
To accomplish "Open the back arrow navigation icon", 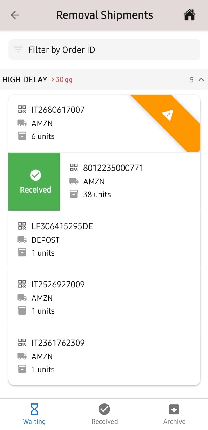I will pyautogui.click(x=15, y=15).
